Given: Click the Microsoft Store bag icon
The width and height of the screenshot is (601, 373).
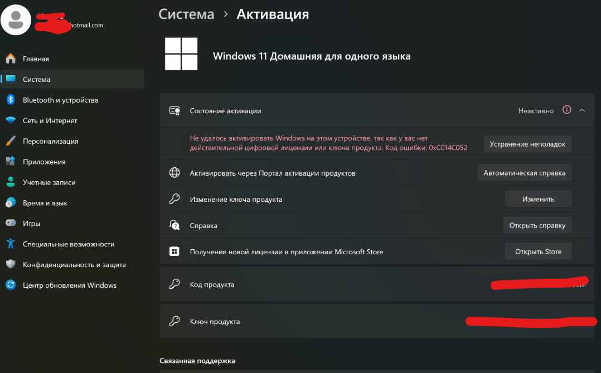Looking at the screenshot, I should pos(175,251).
